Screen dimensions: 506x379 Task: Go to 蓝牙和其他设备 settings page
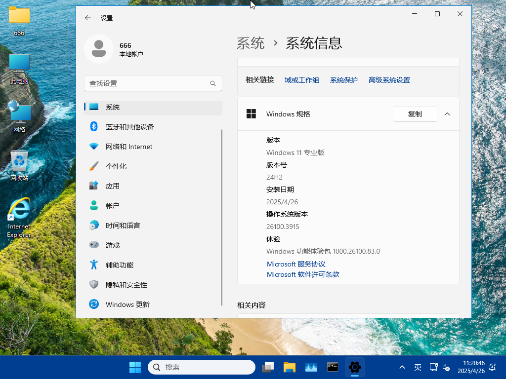click(x=153, y=127)
